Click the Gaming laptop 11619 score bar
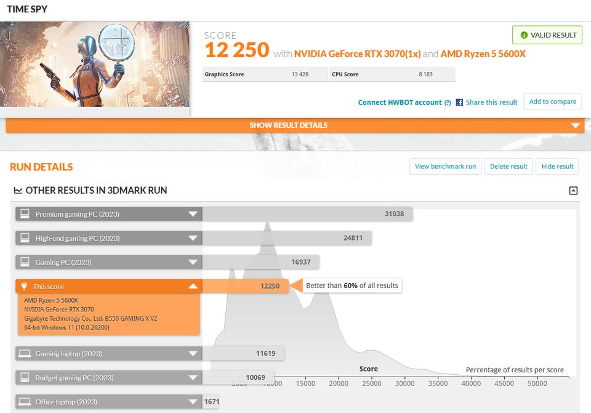The height and width of the screenshot is (413, 591). (243, 353)
